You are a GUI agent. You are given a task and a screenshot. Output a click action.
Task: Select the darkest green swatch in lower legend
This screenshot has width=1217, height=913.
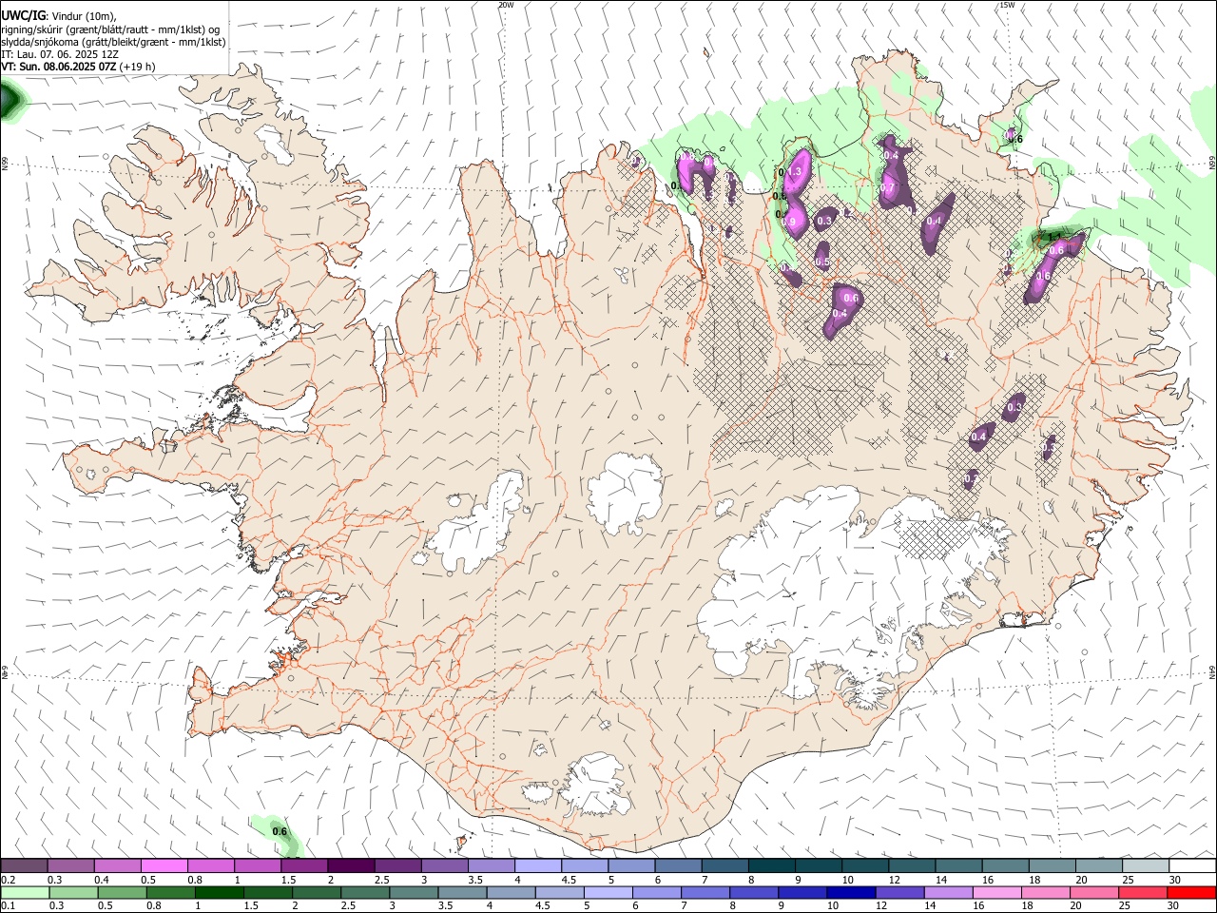click(x=219, y=892)
